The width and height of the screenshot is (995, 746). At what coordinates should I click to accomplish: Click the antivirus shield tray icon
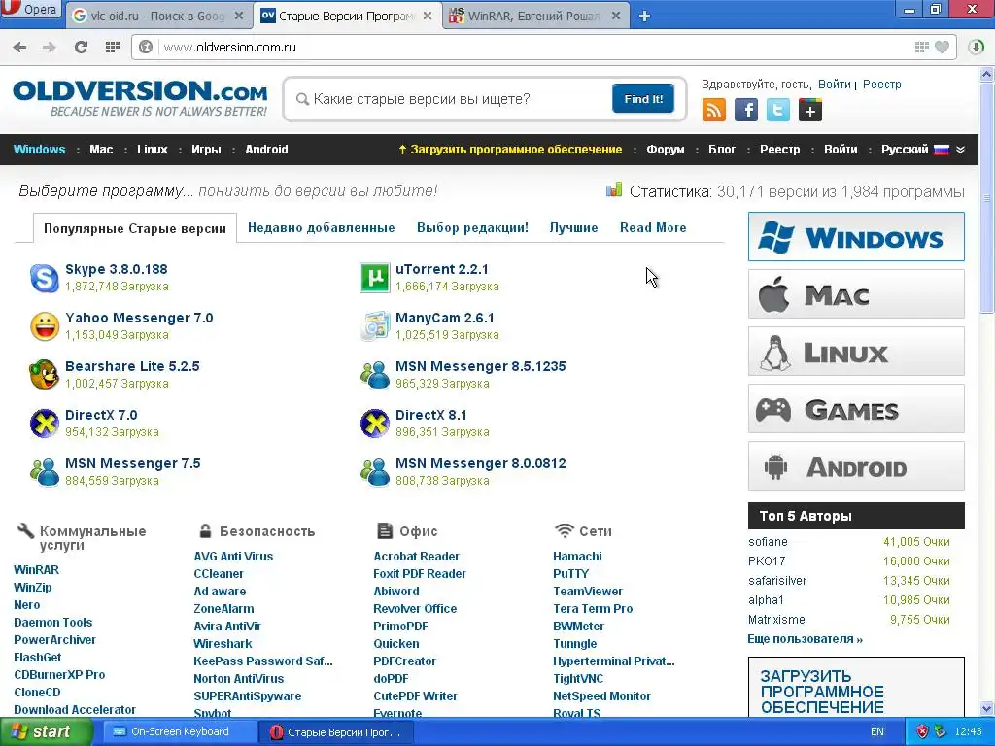(923, 731)
